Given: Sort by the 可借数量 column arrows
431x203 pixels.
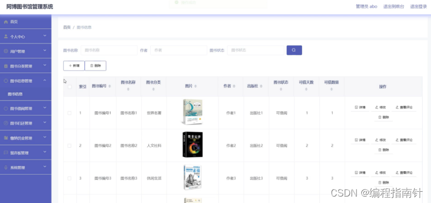Looking at the screenshot, I should 331,89.
